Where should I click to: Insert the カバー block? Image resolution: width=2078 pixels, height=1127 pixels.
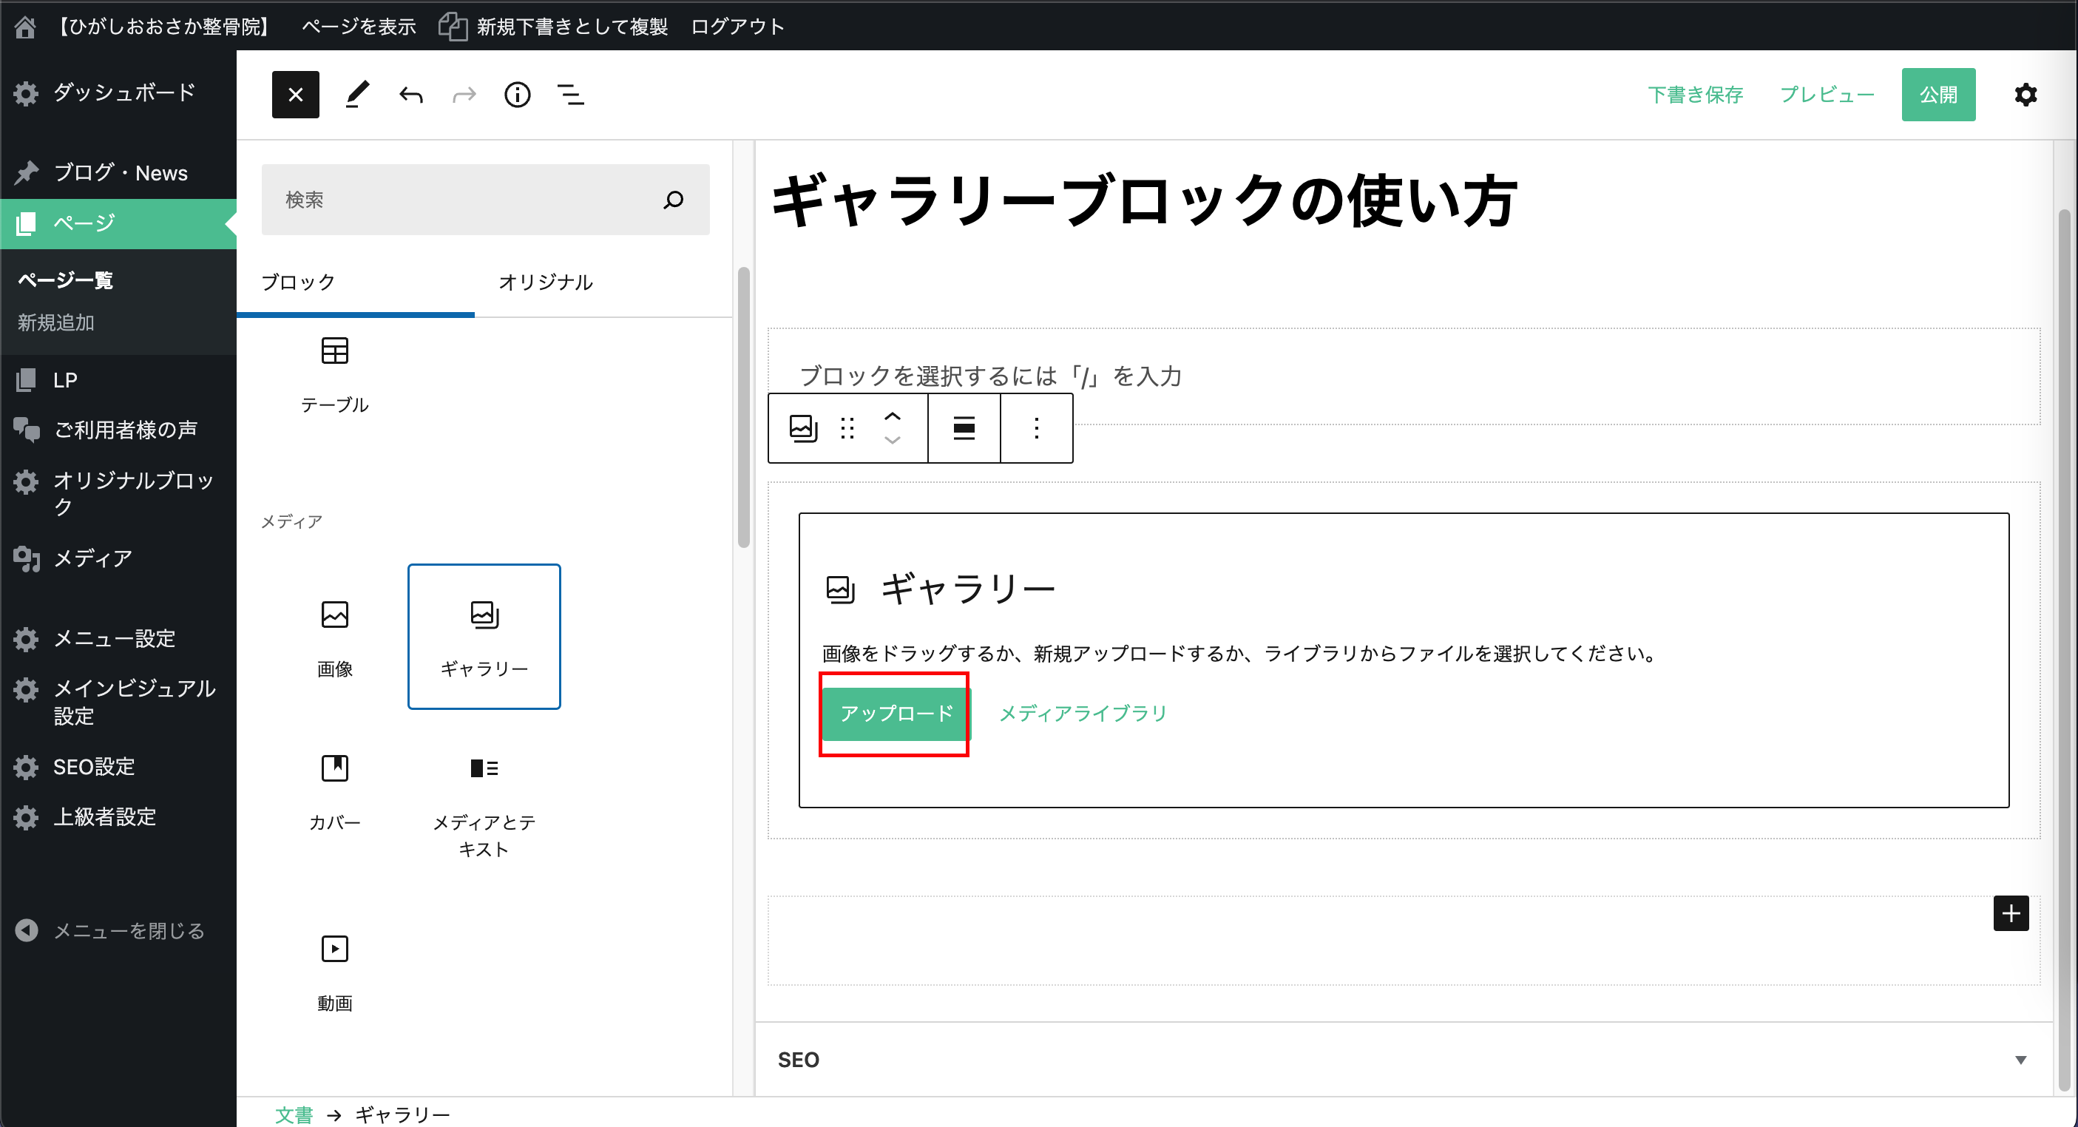(334, 791)
